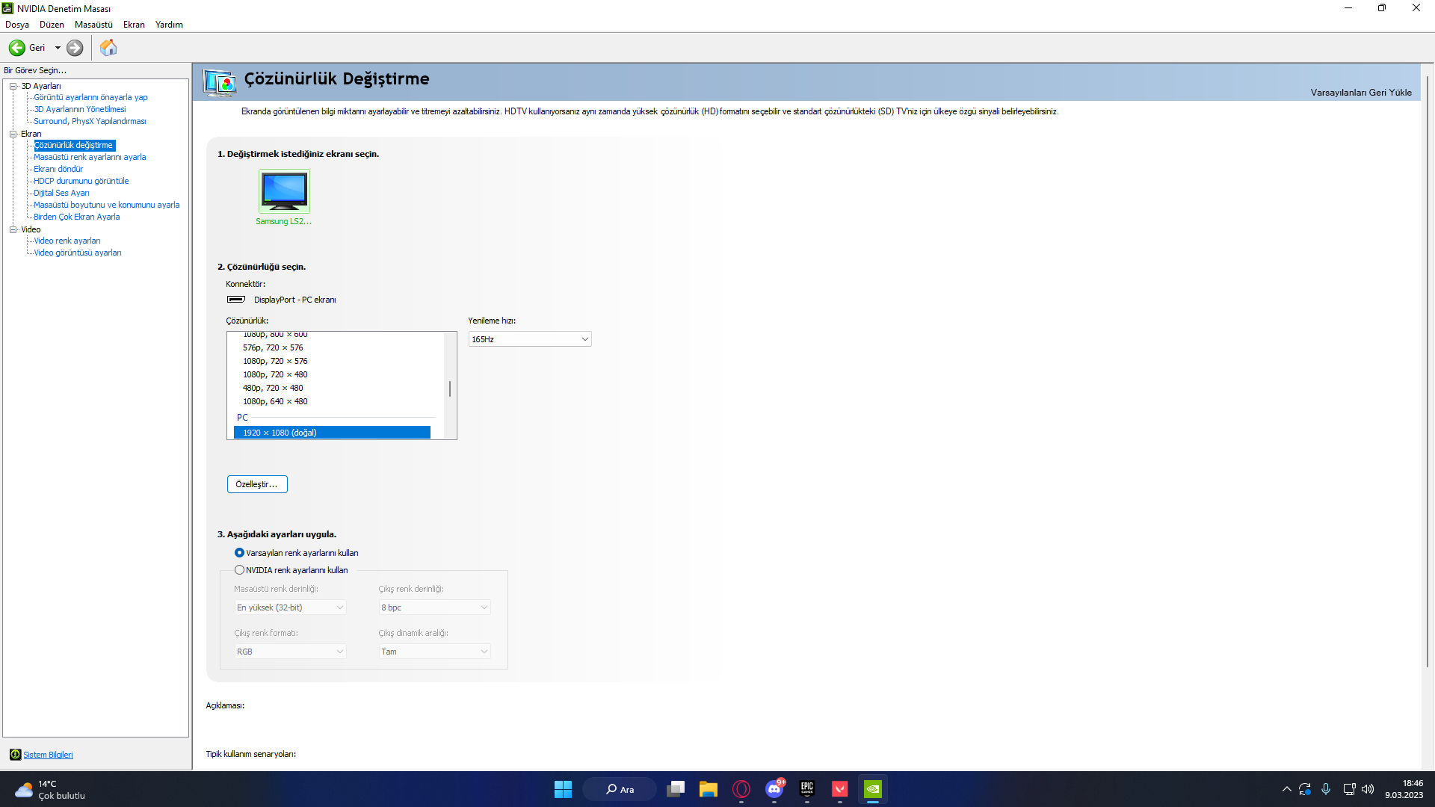Collapse the 3D Ayarları tree node
This screenshot has height=807, width=1435.
click(x=13, y=86)
